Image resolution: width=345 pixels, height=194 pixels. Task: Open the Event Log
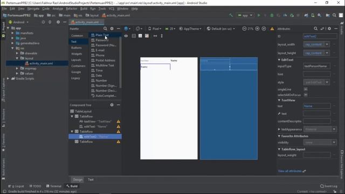328,186
